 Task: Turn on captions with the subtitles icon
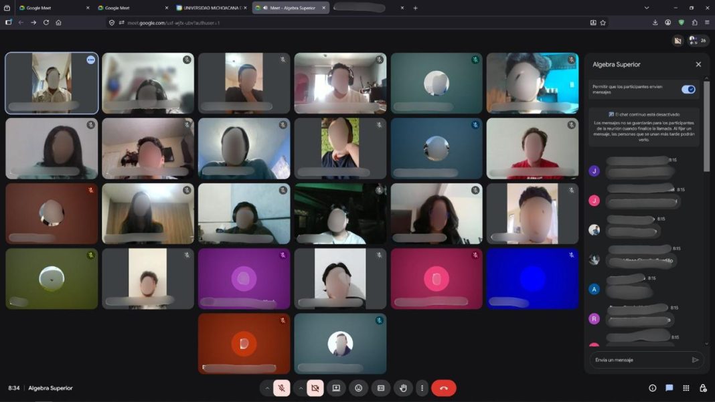click(x=381, y=388)
